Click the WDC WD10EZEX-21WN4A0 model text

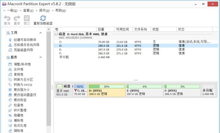point(75,38)
